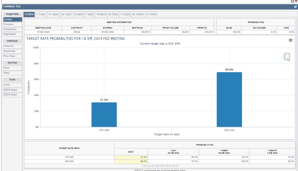Open SOFR Watch tool
This screenshot has height=171, width=298.
click(x=13, y=90)
